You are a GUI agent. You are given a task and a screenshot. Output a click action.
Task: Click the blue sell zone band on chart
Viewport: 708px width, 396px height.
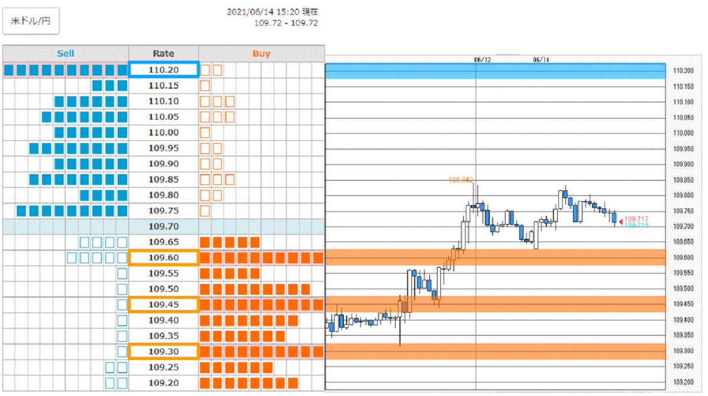click(495, 71)
